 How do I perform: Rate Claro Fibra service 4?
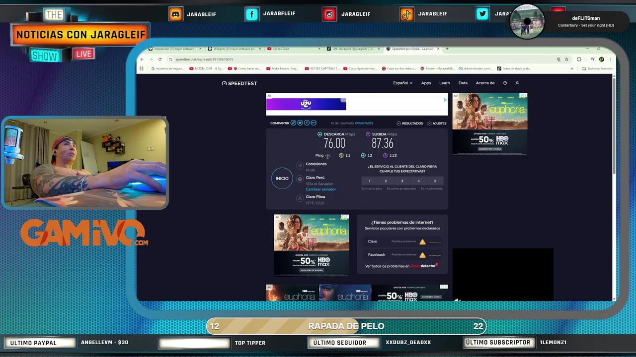click(x=418, y=181)
